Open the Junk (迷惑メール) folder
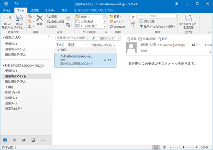This screenshot has height=150, width=213. coord(11,103)
